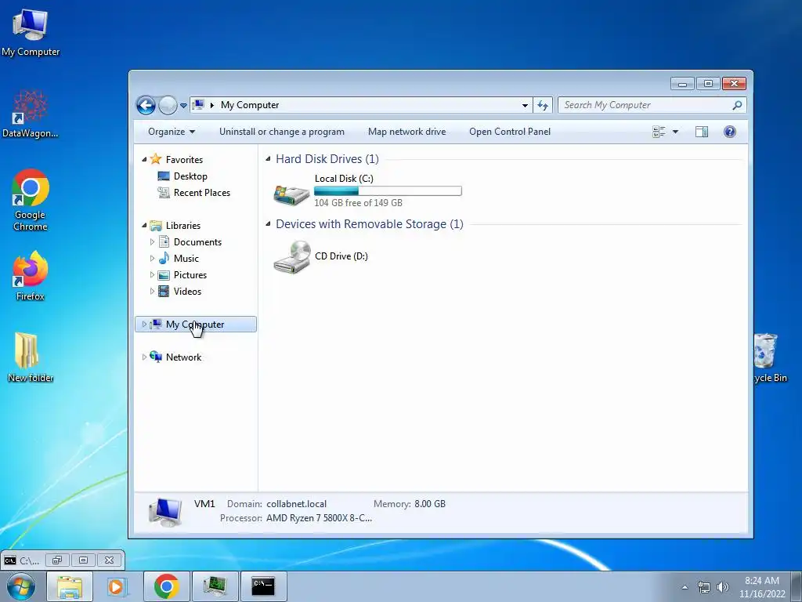Click the 8.00 GB memory value
Image resolution: width=802 pixels, height=602 pixels.
pyautogui.click(x=430, y=504)
